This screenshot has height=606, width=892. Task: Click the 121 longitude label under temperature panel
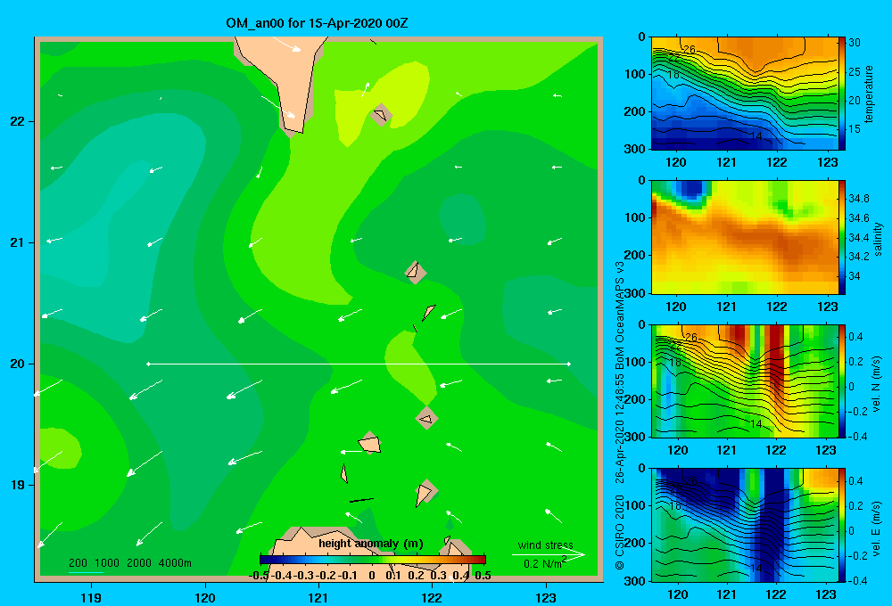click(x=726, y=162)
